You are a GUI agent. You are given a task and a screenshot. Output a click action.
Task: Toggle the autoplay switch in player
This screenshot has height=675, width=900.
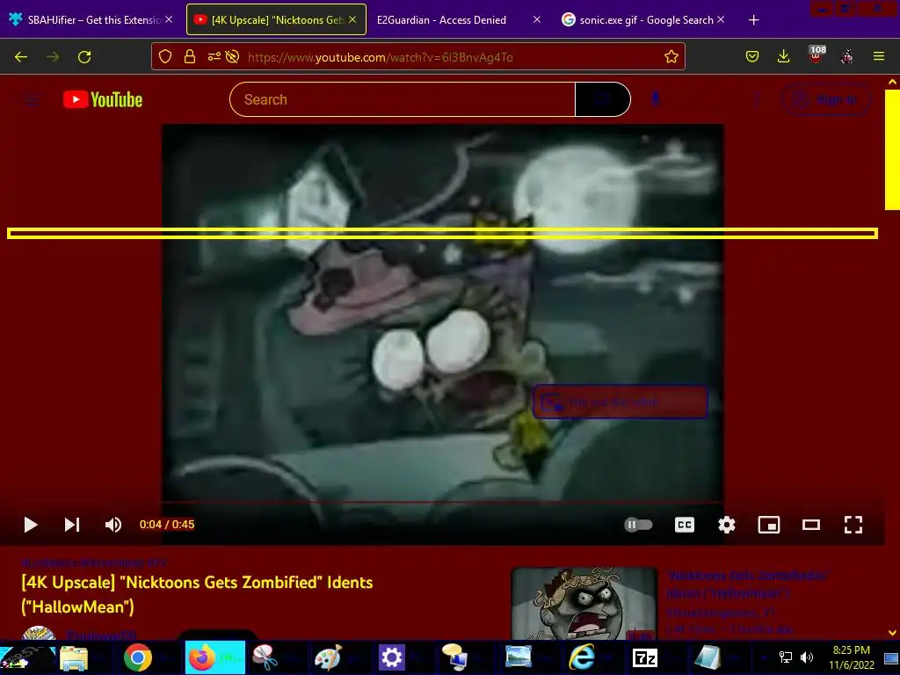click(x=638, y=525)
